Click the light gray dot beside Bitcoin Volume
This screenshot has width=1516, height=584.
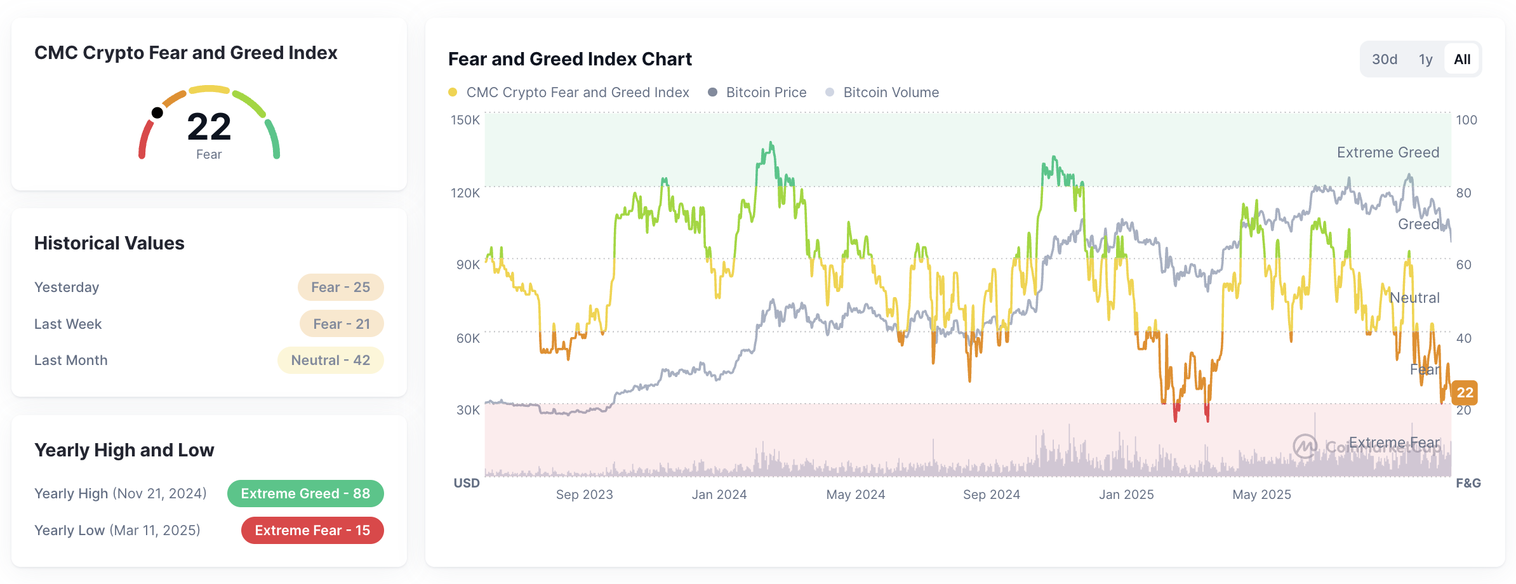pyautogui.click(x=830, y=92)
